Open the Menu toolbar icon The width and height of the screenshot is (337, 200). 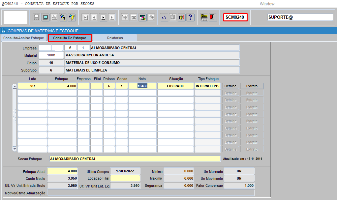click(x=204, y=17)
